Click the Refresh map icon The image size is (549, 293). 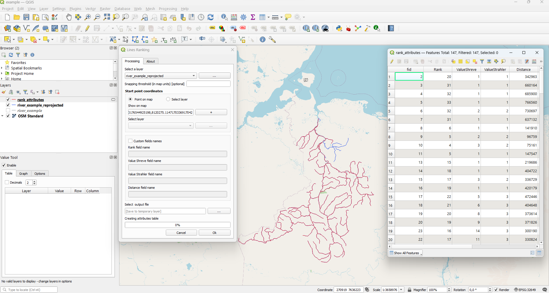point(210,17)
